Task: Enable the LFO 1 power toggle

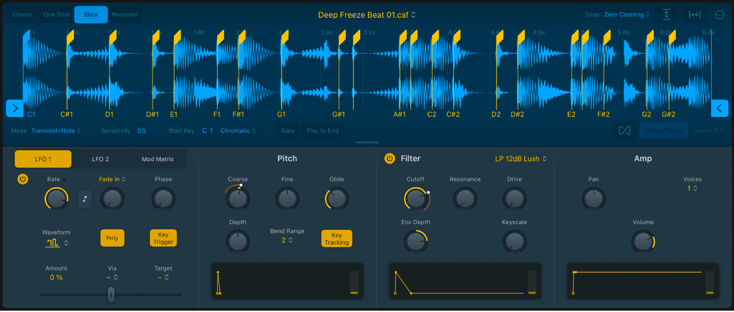Action: point(22,179)
